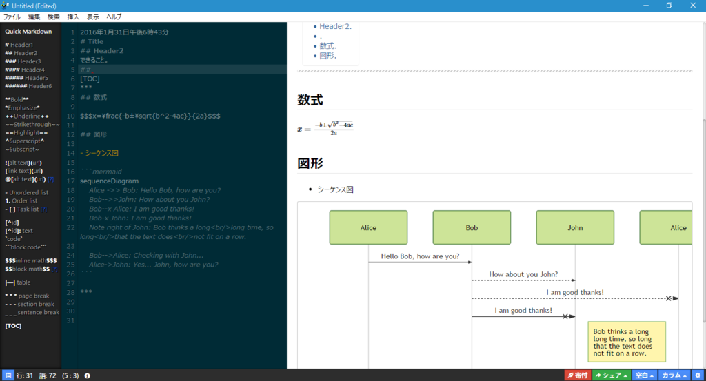The image size is (706, 381).
Task: Insert ++Underline++ markup from sidebar
Action: (x=27, y=116)
